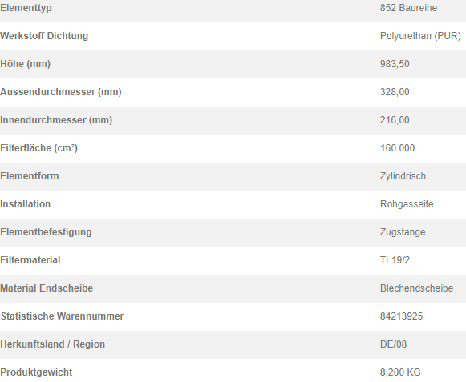Select the TI 19/2 filter material value

(x=395, y=260)
